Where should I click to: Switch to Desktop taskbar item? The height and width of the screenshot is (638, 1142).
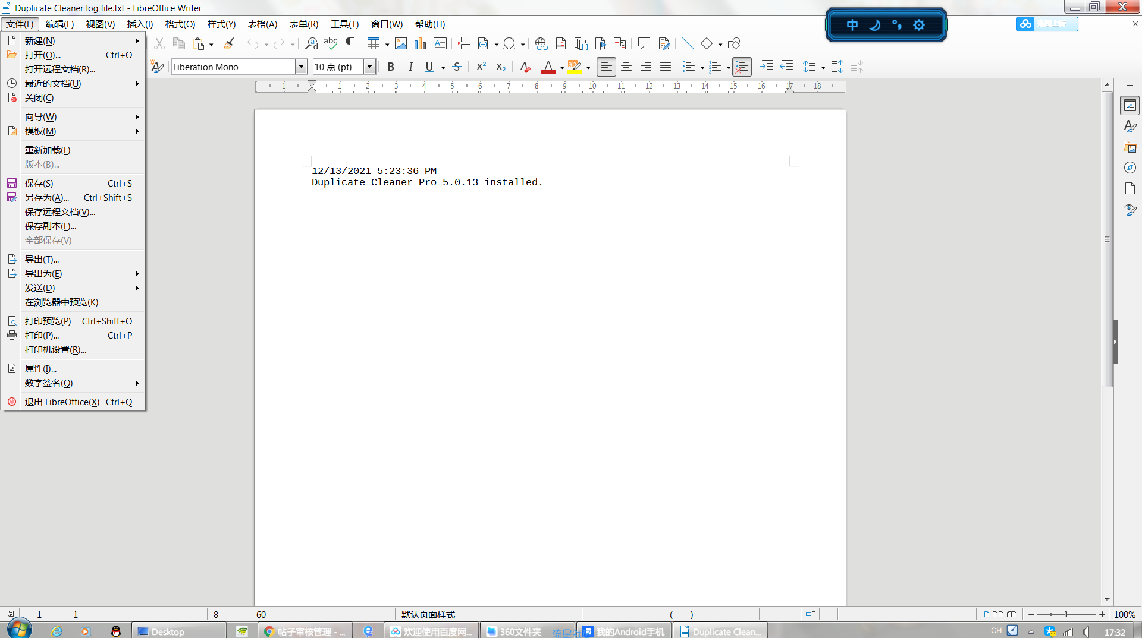[178, 631]
